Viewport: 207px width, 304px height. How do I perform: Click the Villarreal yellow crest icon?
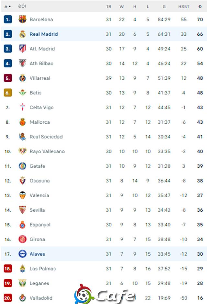23,78
